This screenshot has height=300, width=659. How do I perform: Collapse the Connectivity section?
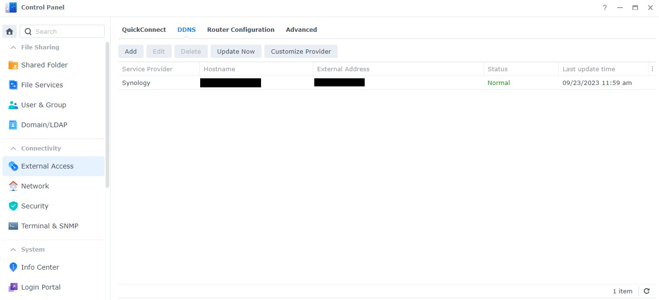(x=12, y=148)
